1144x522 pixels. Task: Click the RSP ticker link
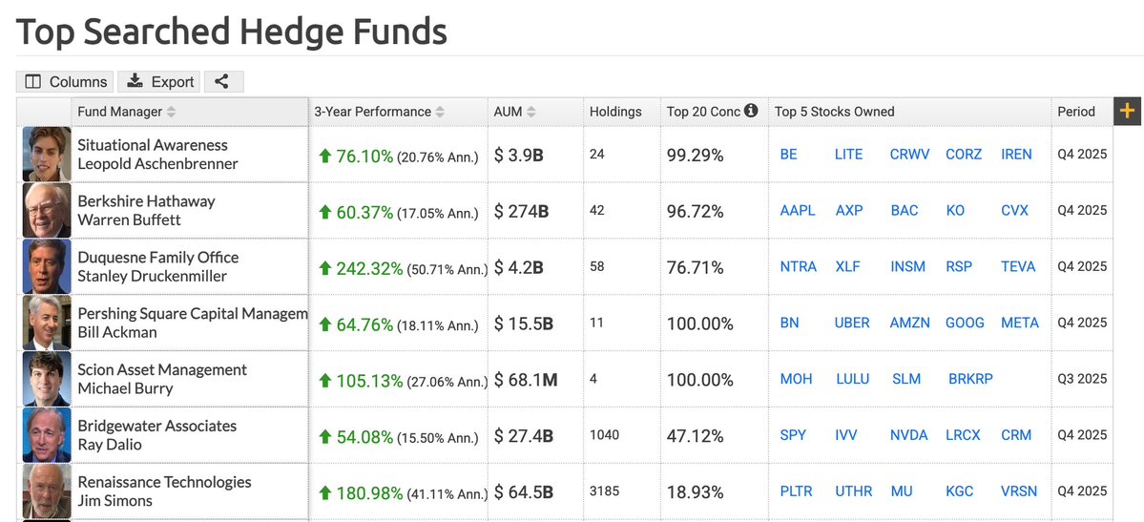pyautogui.click(x=959, y=267)
